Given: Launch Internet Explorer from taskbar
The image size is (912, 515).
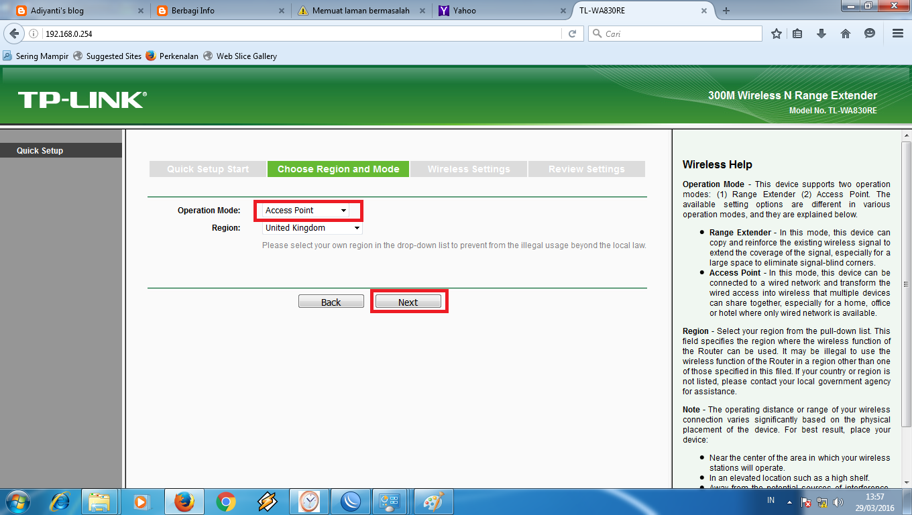Looking at the screenshot, I should [x=60, y=501].
